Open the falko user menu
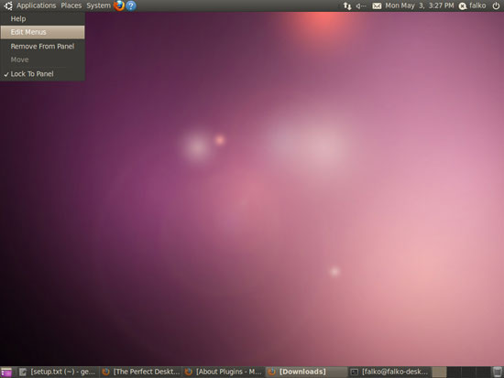This screenshot has width=504, height=378. coord(477,5)
